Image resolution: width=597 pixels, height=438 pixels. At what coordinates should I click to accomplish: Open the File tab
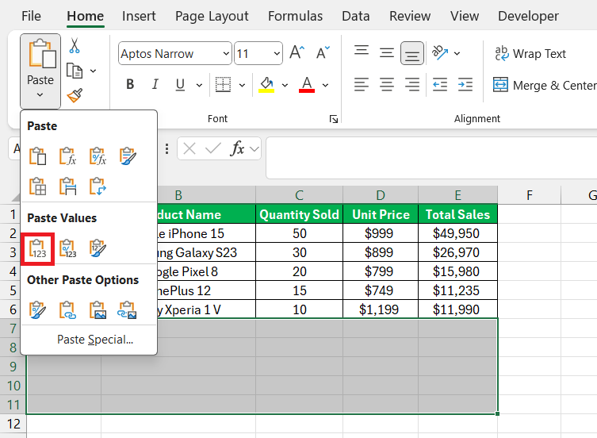[x=31, y=16]
